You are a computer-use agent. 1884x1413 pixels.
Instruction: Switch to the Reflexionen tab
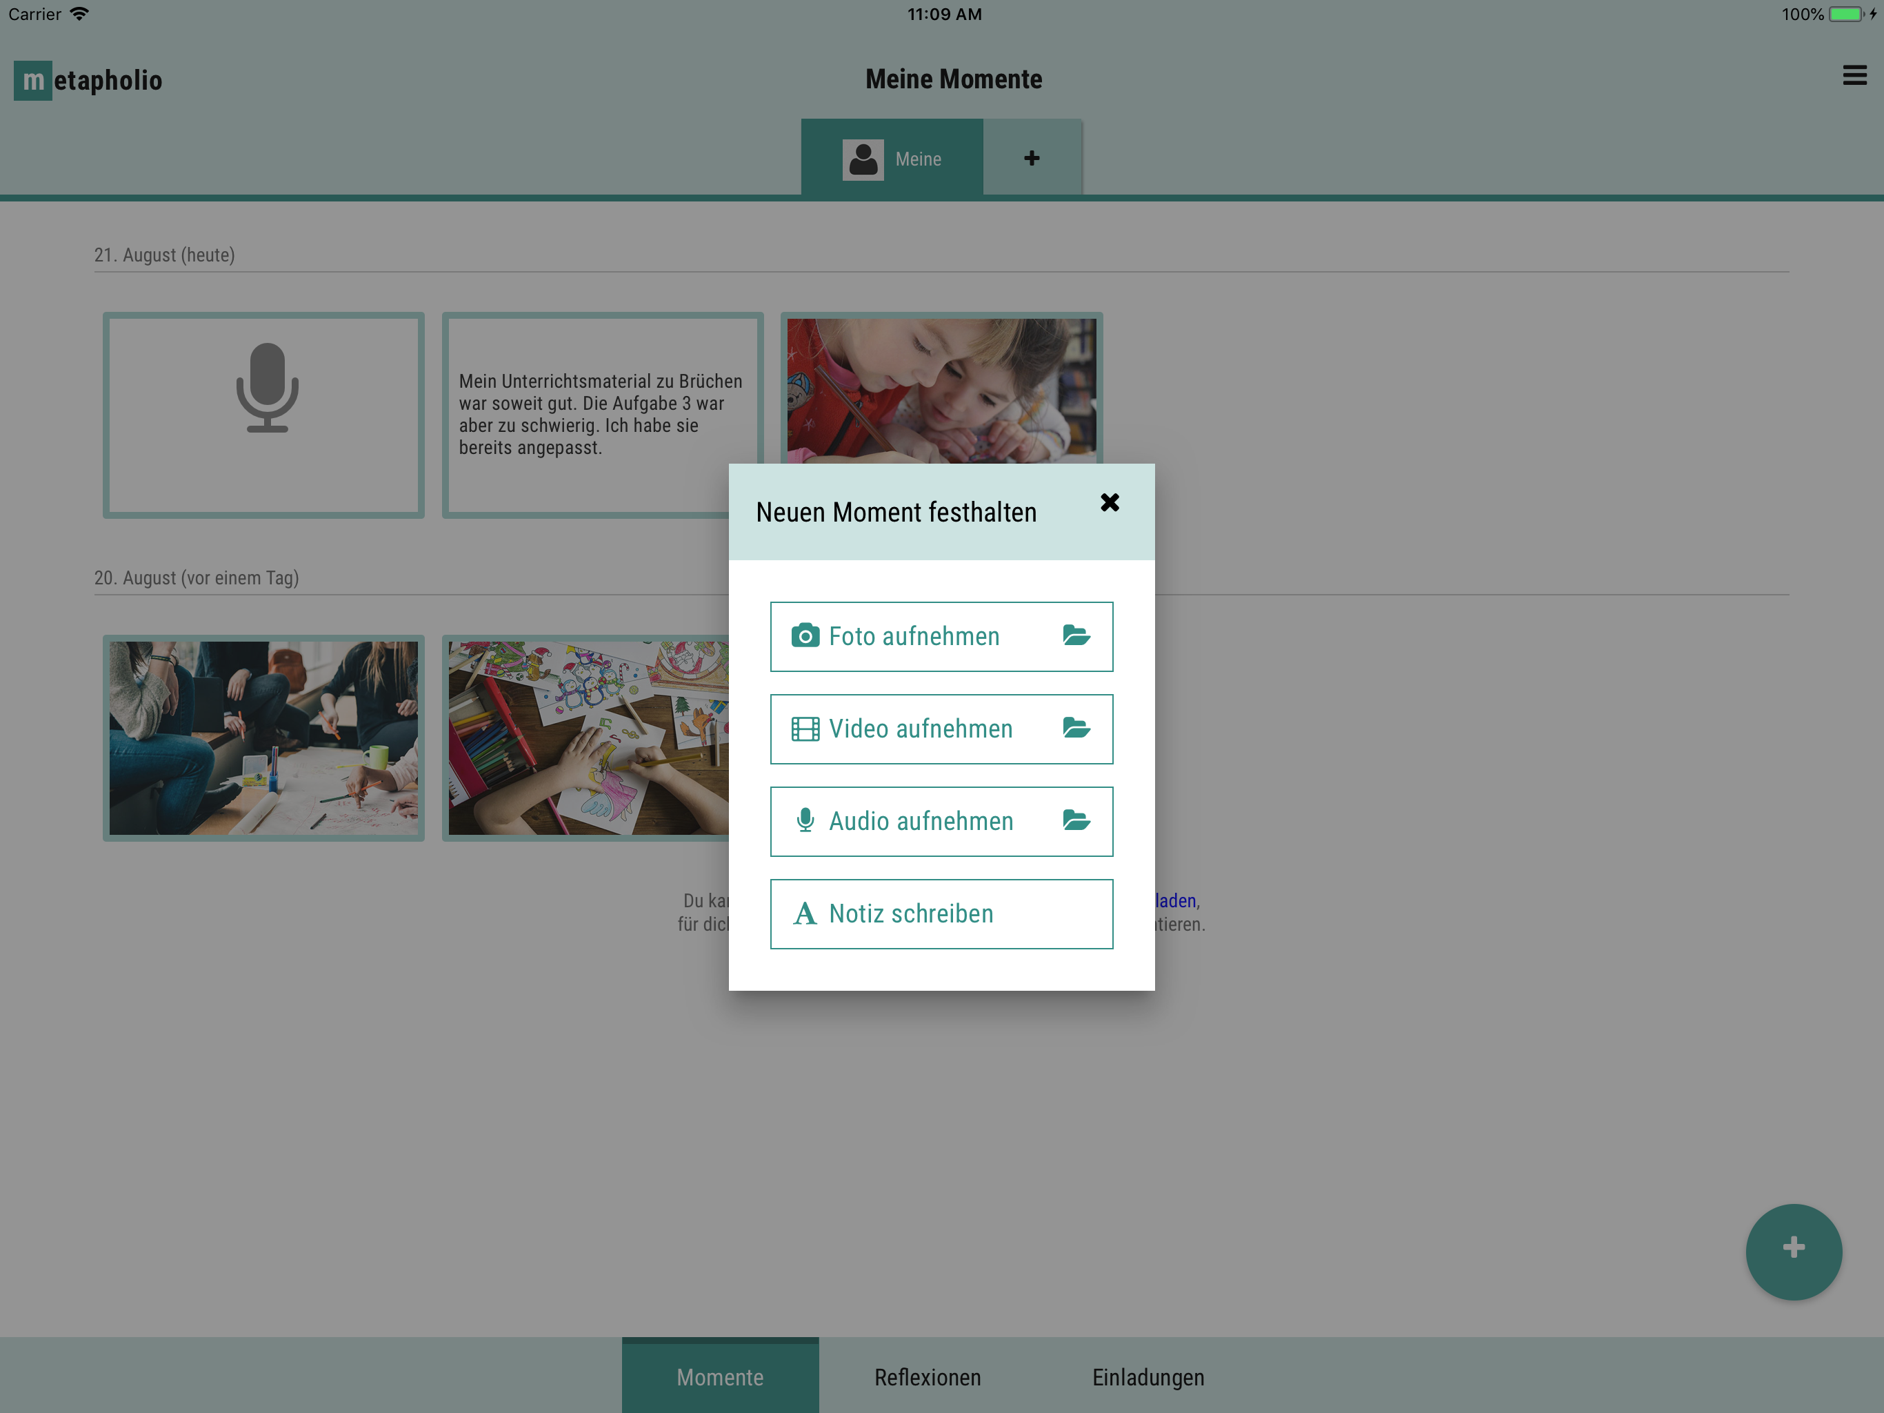pyautogui.click(x=928, y=1376)
